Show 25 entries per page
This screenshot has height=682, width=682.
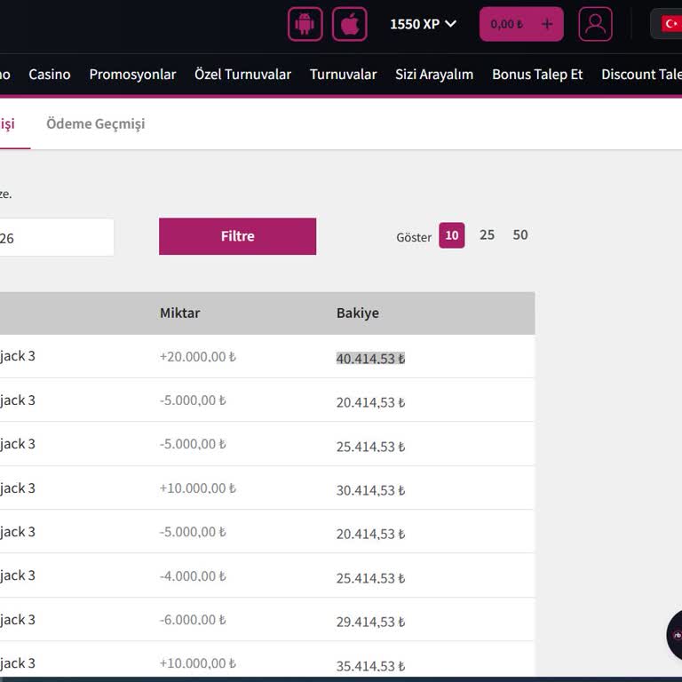(x=487, y=235)
